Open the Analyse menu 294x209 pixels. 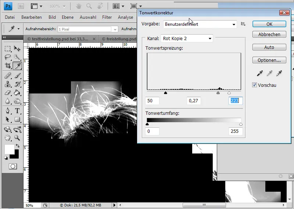pyautogui.click(x=125, y=17)
